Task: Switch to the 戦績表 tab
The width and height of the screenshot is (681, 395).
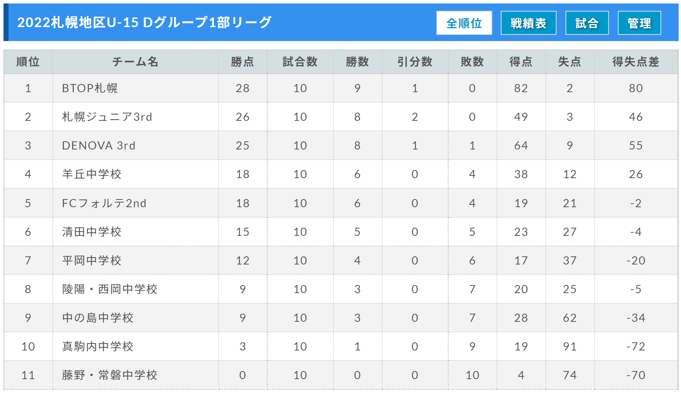Action: (528, 23)
